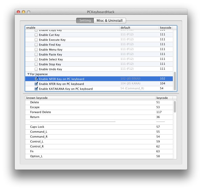The height and width of the screenshot is (190, 202).
Task: Disable XFER Key on PC keyboard checkbox
Action: pyautogui.click(x=36, y=84)
